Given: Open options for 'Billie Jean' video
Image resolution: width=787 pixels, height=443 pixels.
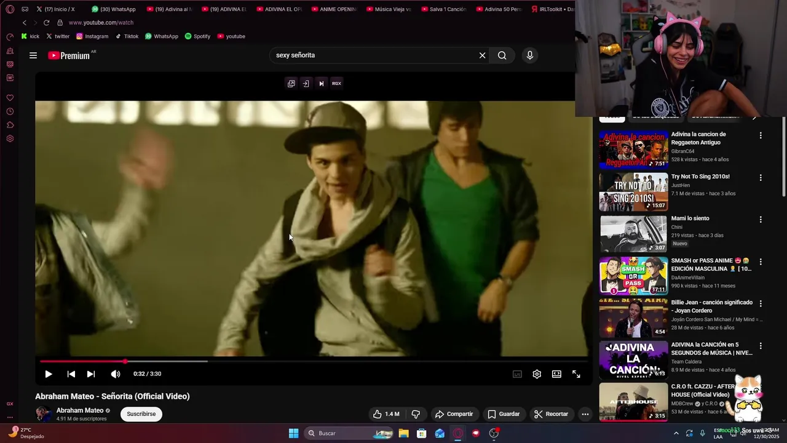Looking at the screenshot, I should pyautogui.click(x=761, y=303).
